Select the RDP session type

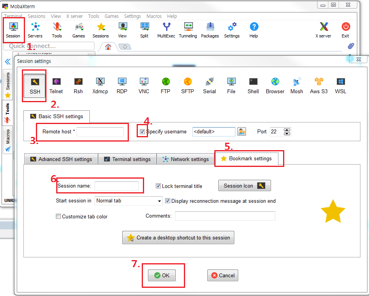coord(122,86)
